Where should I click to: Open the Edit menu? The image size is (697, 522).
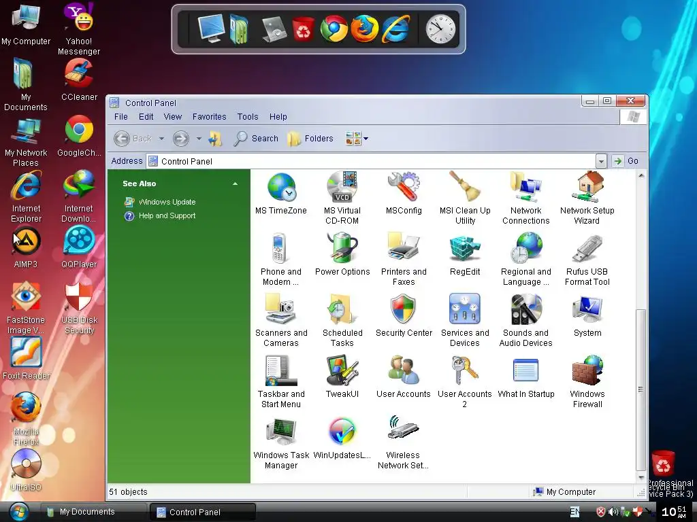(146, 117)
